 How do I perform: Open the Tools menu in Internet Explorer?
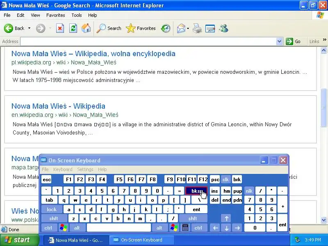pos(77,15)
